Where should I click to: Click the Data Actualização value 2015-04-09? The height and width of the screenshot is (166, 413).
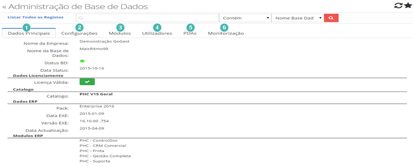pyautogui.click(x=92, y=128)
